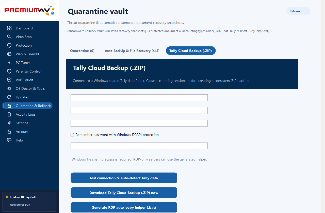The height and width of the screenshot is (213, 325).
Task: Go to Virus Scan menu label
Action: [24, 37]
